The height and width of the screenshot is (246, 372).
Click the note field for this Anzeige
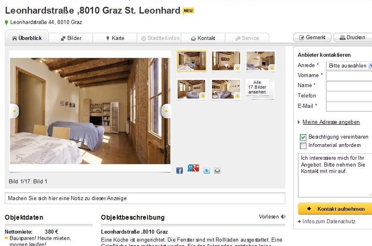tap(145, 198)
